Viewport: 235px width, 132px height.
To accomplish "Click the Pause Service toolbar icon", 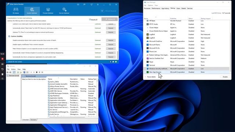I will (x=39, y=72).
